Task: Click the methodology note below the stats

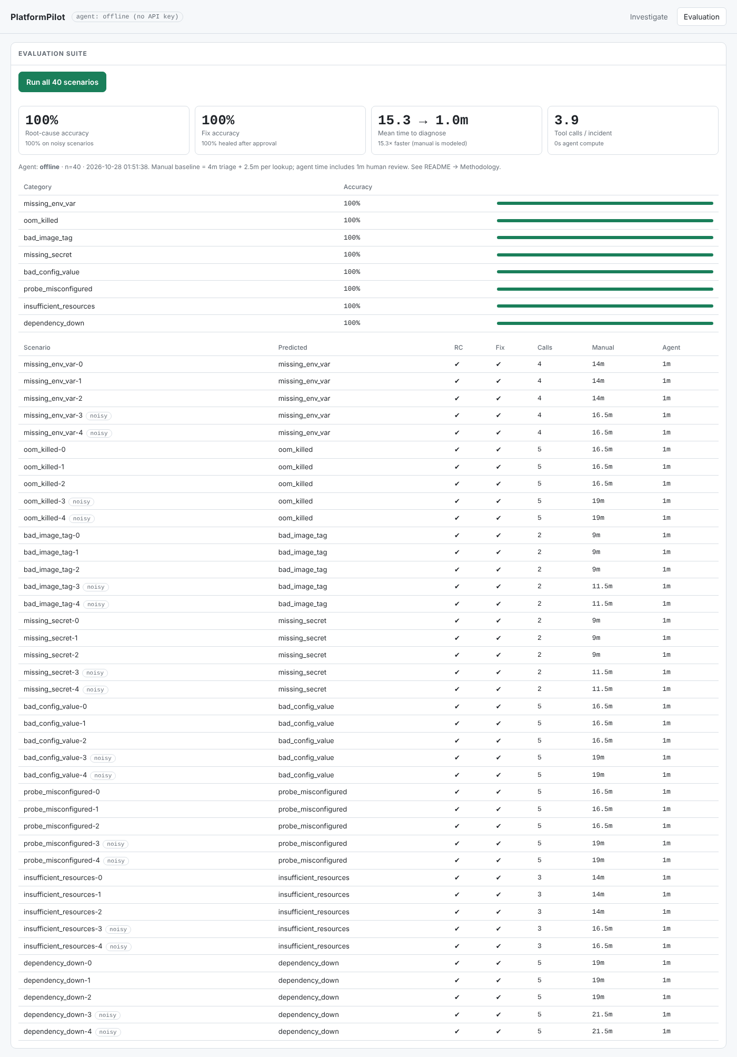Action: (260, 167)
